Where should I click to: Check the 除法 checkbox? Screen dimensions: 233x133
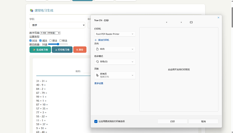[60, 41]
